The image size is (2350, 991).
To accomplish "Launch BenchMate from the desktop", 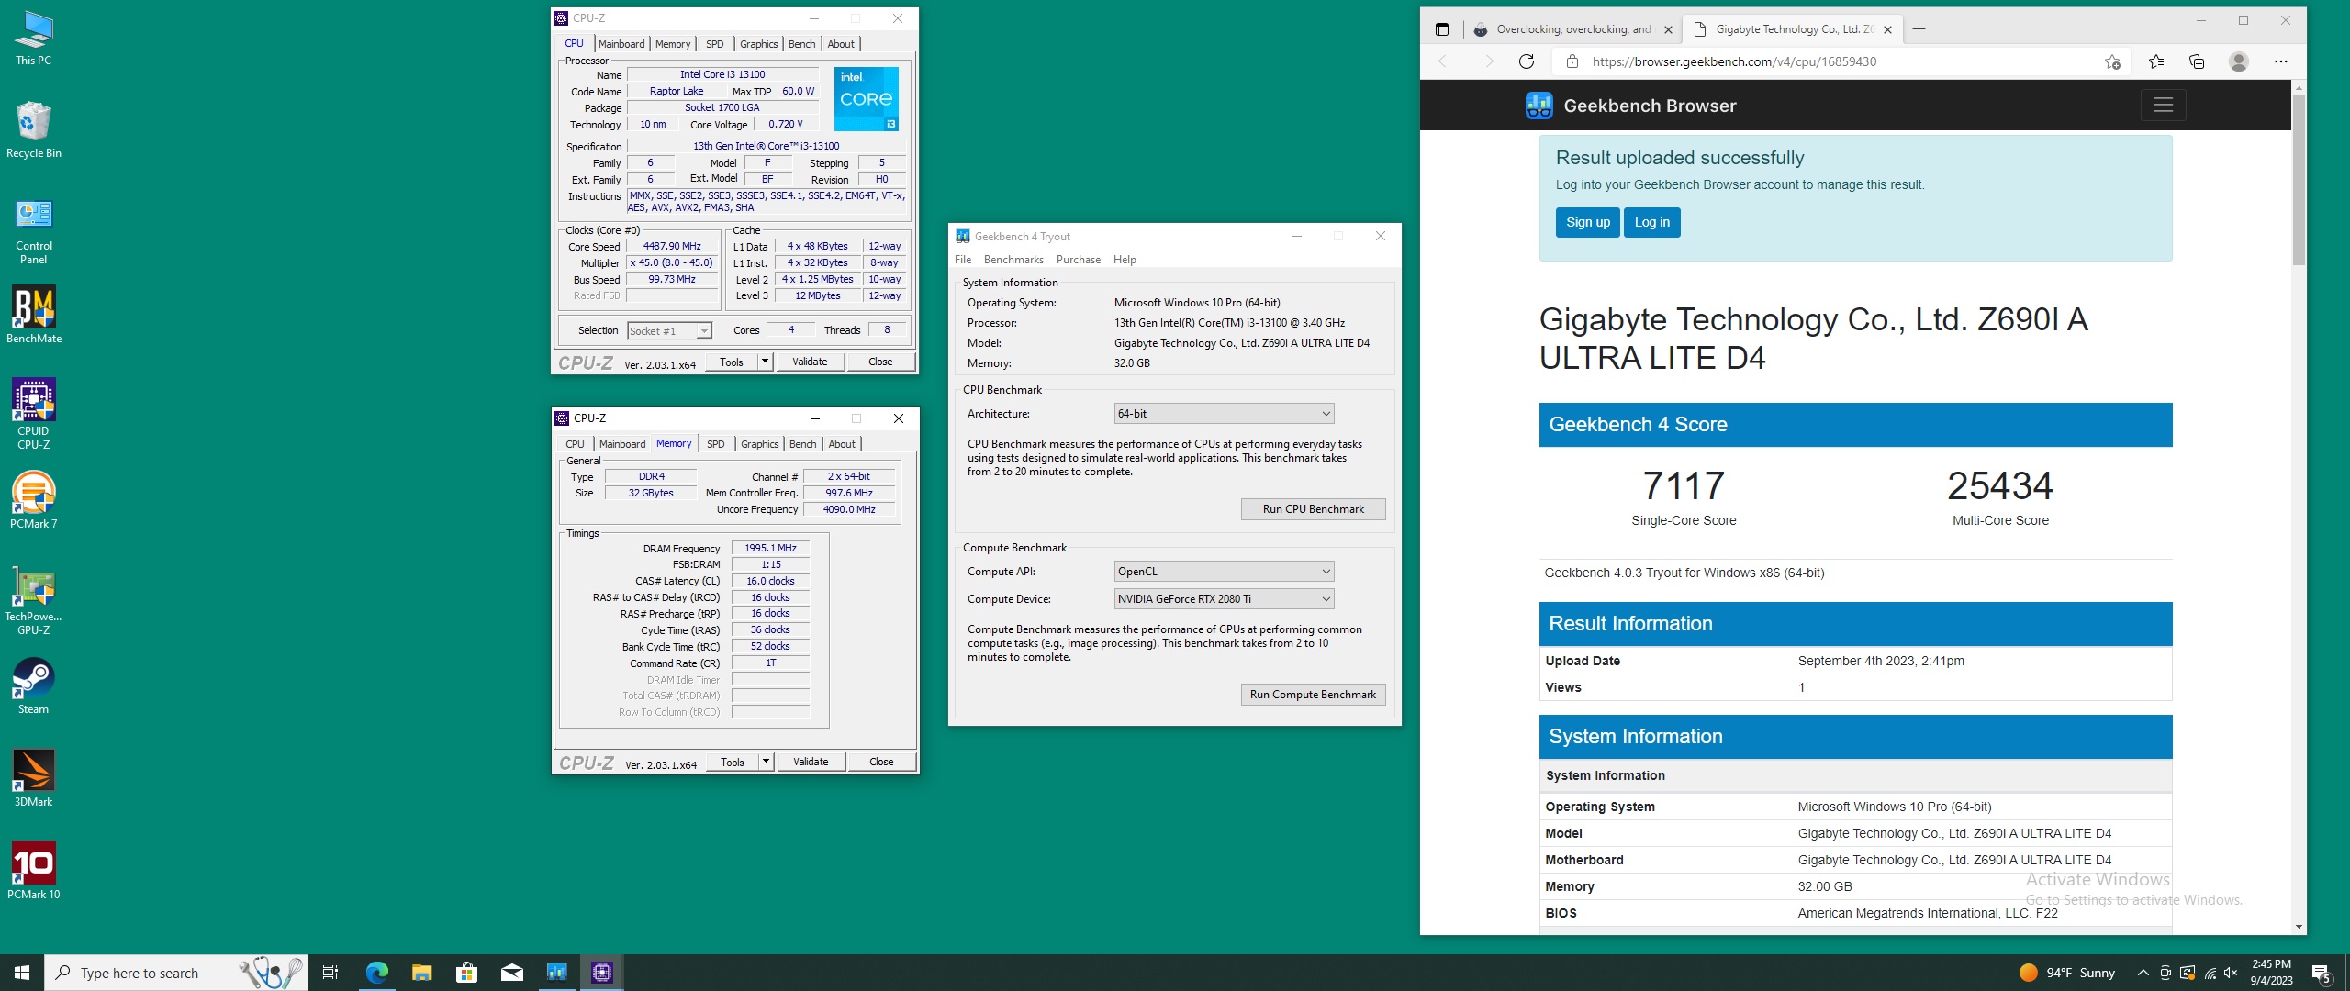I will (34, 315).
